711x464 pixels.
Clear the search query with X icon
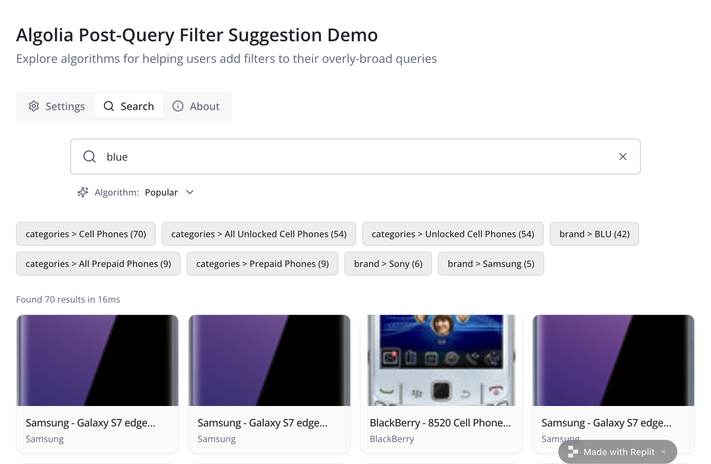coord(623,157)
